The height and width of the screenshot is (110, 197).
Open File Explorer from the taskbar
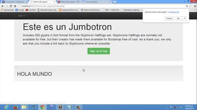[x=24, y=107]
